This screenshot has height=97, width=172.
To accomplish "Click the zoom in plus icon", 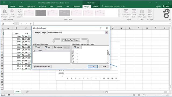I will (163, 95).
